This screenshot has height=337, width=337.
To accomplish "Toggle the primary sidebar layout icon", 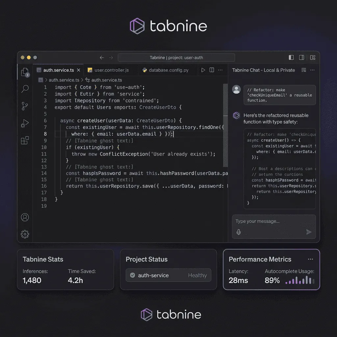I will point(291,57).
